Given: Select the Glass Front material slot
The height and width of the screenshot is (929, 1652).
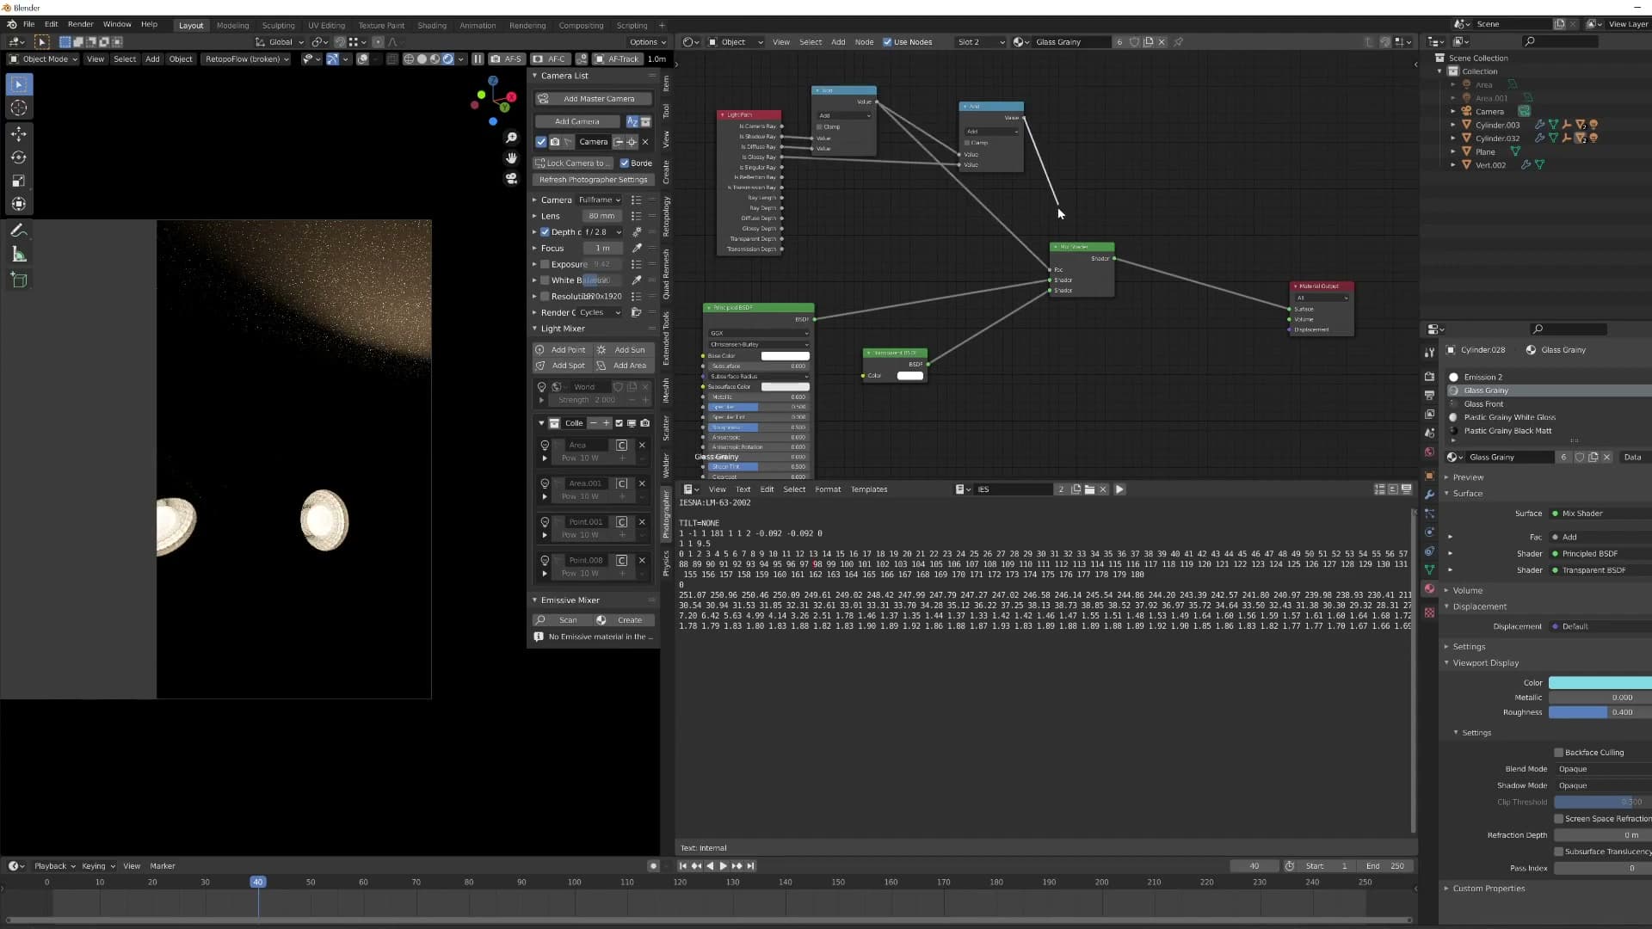Looking at the screenshot, I should click(x=1549, y=404).
